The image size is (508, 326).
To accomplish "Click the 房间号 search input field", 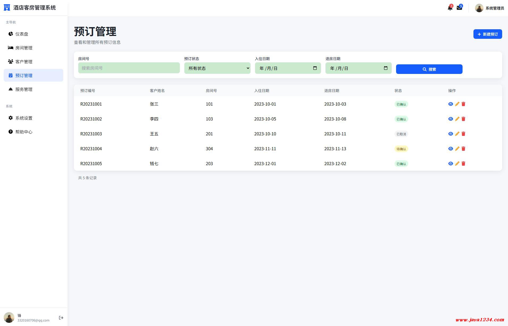I will [129, 68].
